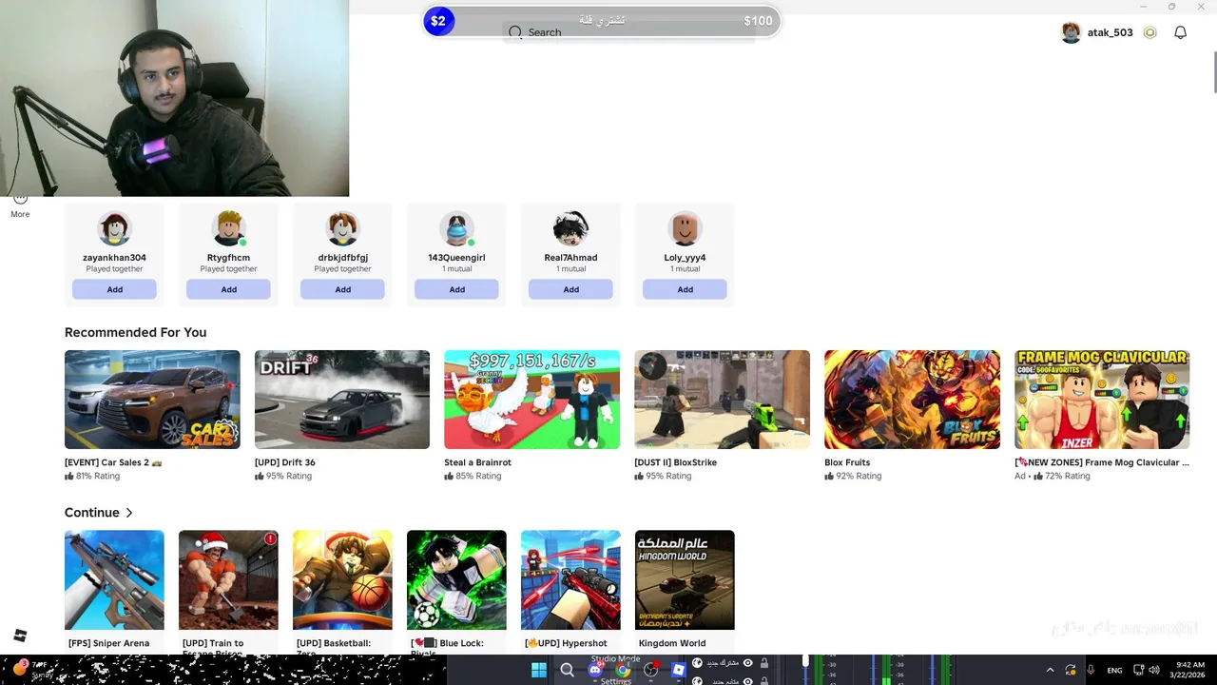Image resolution: width=1217 pixels, height=685 pixels.
Task: Open the Frame Mog Clavicular ad thumbnail
Action: [x=1102, y=400]
